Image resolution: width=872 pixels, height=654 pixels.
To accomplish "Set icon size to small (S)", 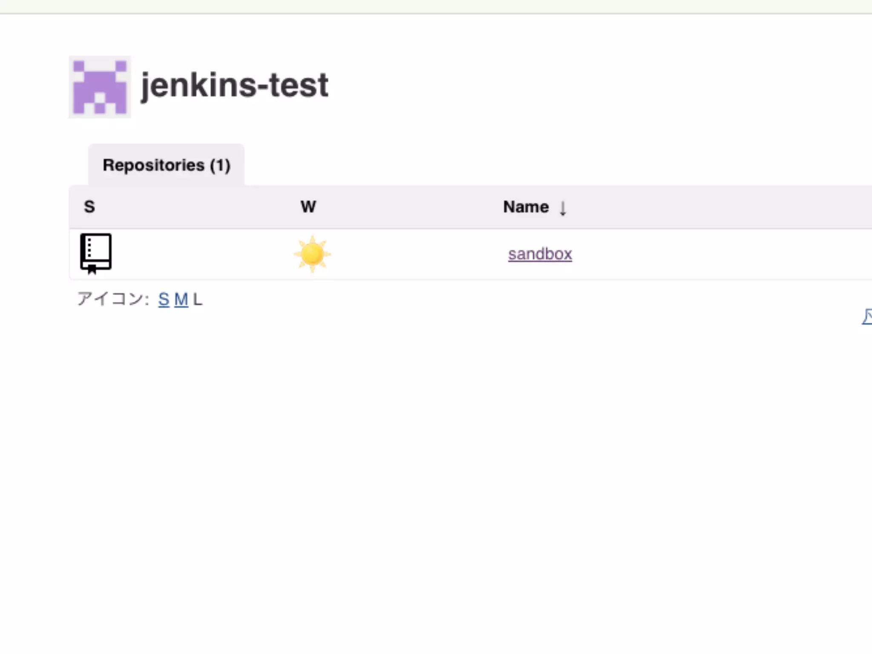I will tap(163, 299).
